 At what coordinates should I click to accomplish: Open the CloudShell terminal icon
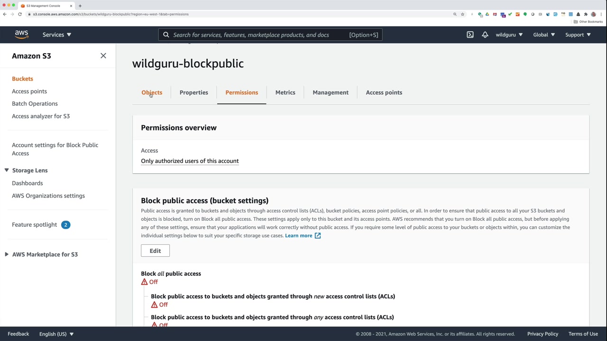tap(470, 35)
